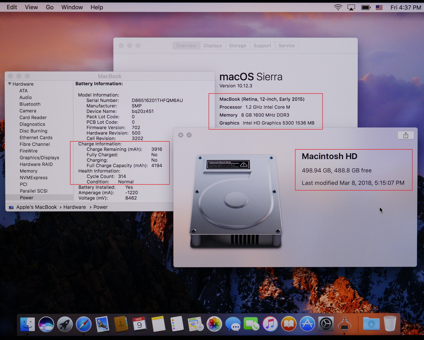Screen dimensions: 424x340
Task: Open Trash in the Dock
Action: tap(390, 324)
